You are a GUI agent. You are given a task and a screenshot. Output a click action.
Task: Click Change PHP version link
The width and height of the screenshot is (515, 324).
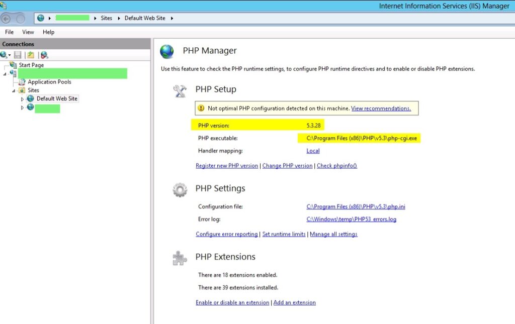click(x=287, y=166)
